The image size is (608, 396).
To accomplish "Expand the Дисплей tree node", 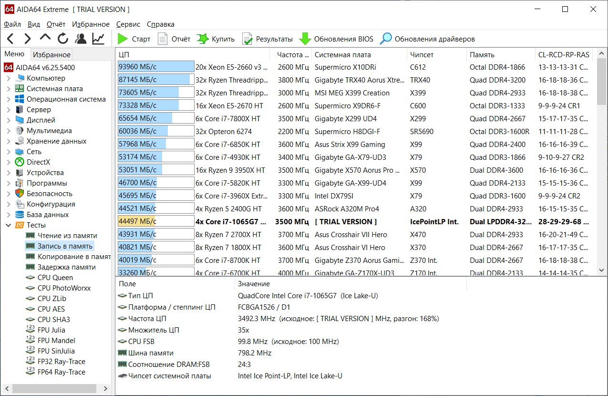I will click(x=9, y=120).
